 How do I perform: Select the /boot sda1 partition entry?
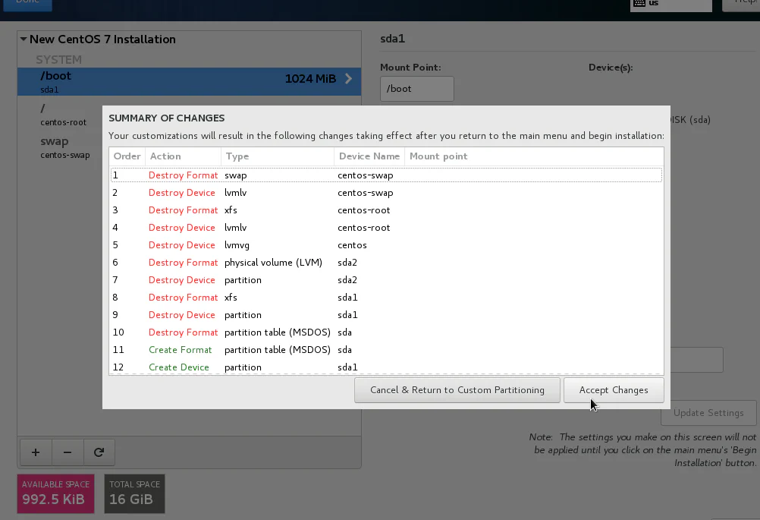click(x=189, y=81)
